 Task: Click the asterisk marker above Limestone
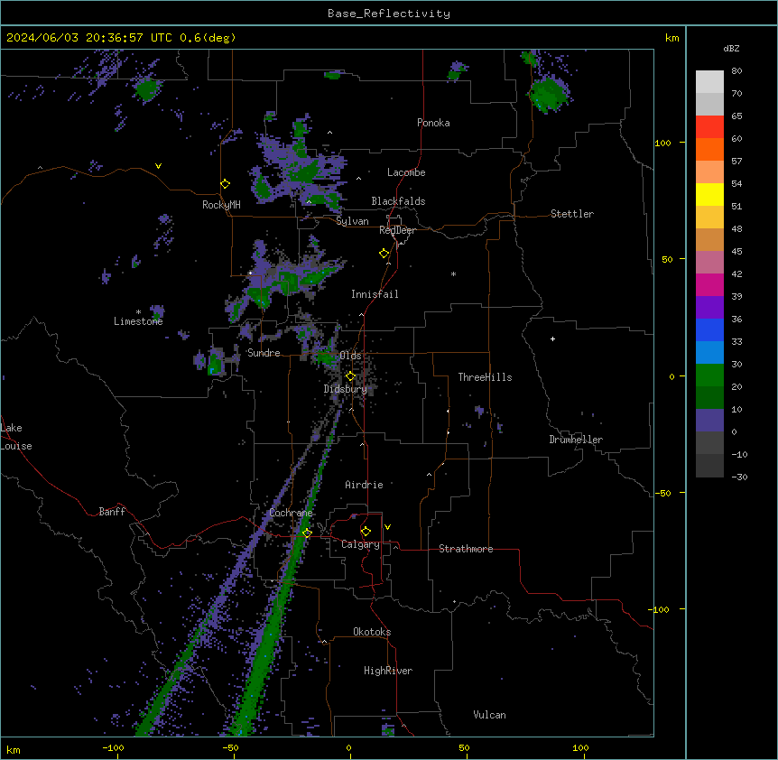pyautogui.click(x=138, y=312)
